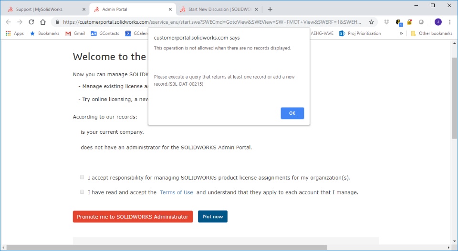Open the browser home page

pyautogui.click(x=42, y=22)
